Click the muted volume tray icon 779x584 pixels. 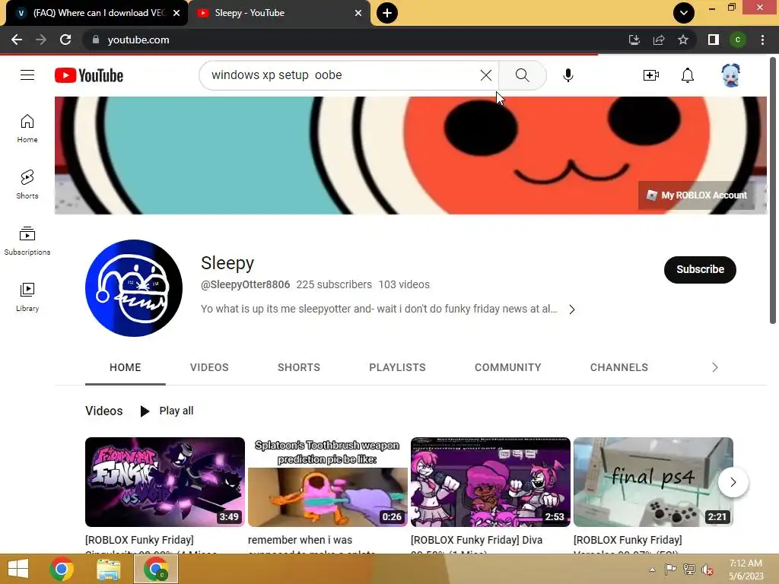pyautogui.click(x=707, y=570)
